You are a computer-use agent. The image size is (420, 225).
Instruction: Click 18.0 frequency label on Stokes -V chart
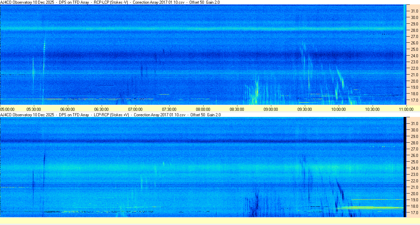coord(415,94)
